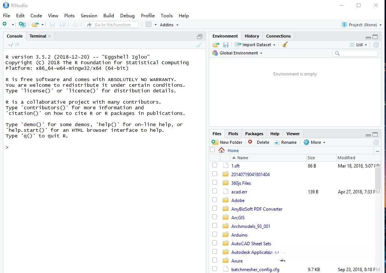
Task: Toggle the select-all files checkbox
Action: click(213, 150)
